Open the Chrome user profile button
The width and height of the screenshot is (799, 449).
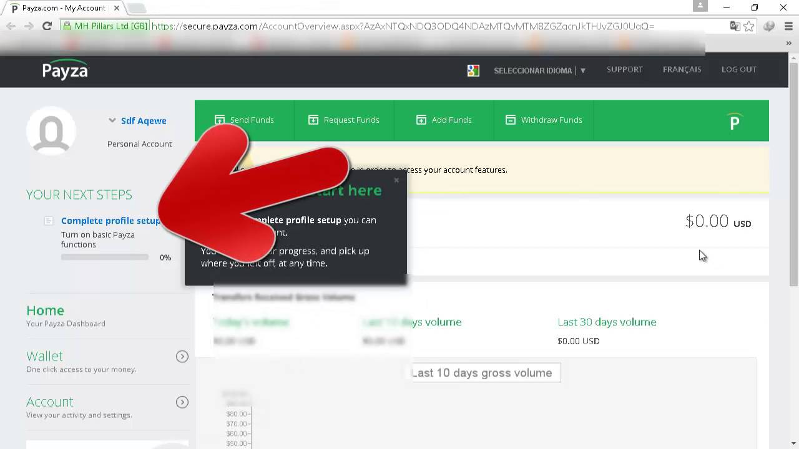coord(700,6)
